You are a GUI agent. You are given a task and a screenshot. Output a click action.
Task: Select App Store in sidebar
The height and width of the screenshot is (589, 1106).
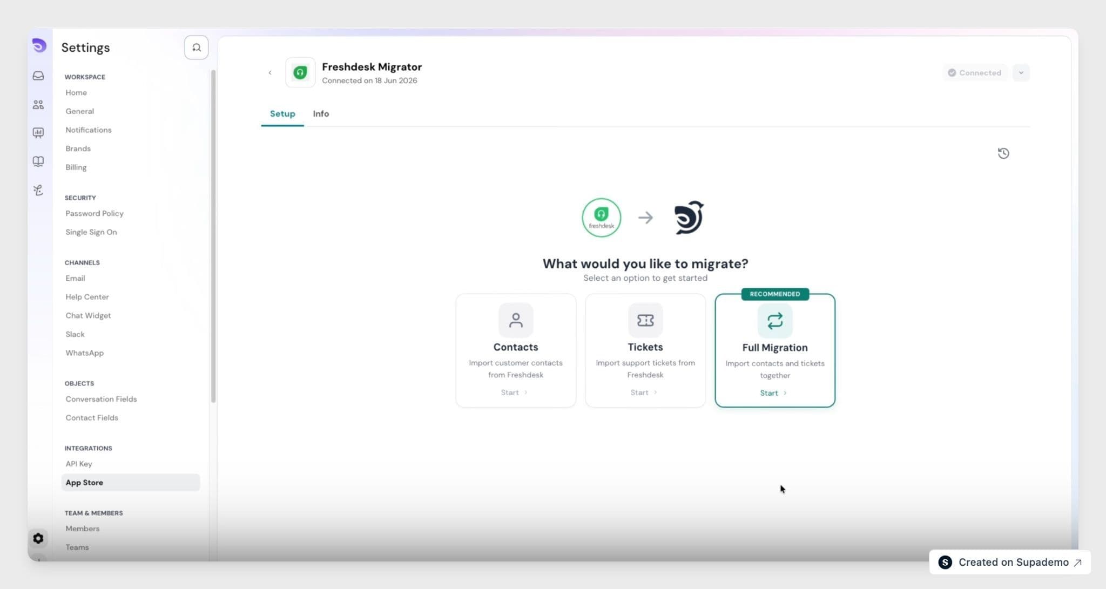coord(131,483)
